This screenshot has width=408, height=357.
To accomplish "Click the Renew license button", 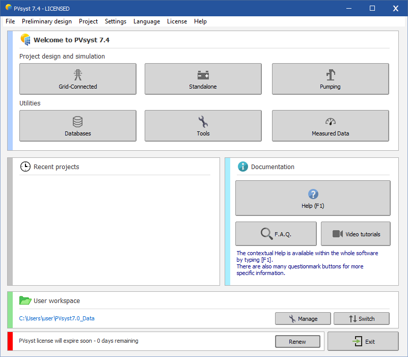I will click(x=297, y=341).
